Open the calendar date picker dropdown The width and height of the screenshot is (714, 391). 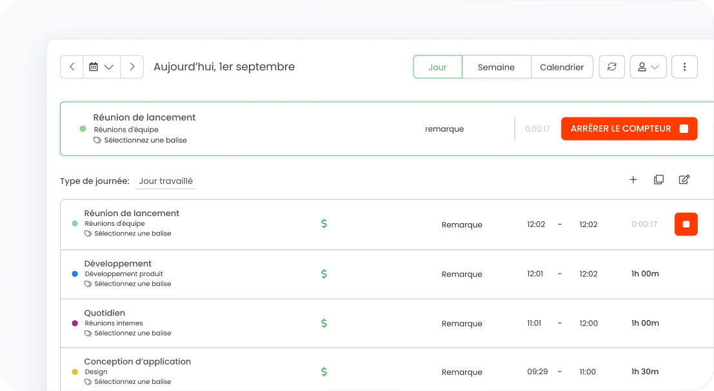[101, 67]
